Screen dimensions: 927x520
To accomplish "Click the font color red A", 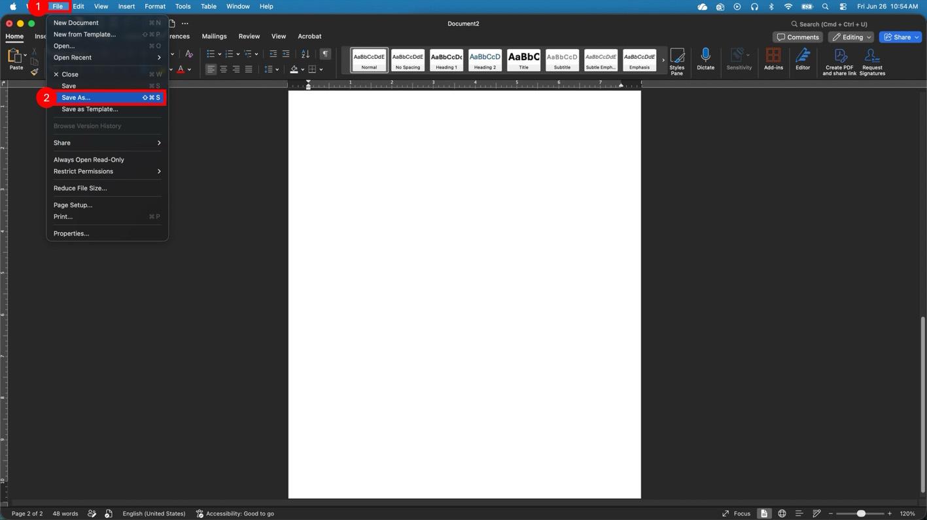I will 181,69.
